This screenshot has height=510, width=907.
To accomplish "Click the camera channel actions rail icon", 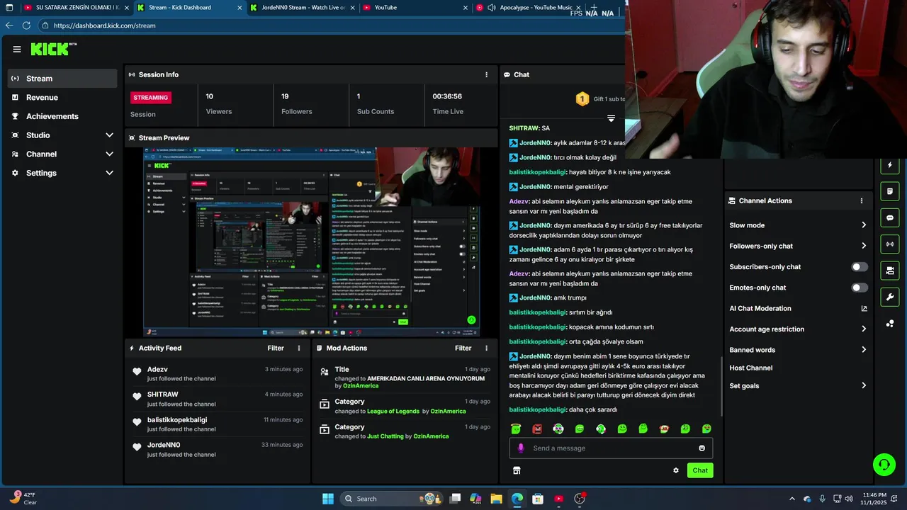I will tap(890, 271).
